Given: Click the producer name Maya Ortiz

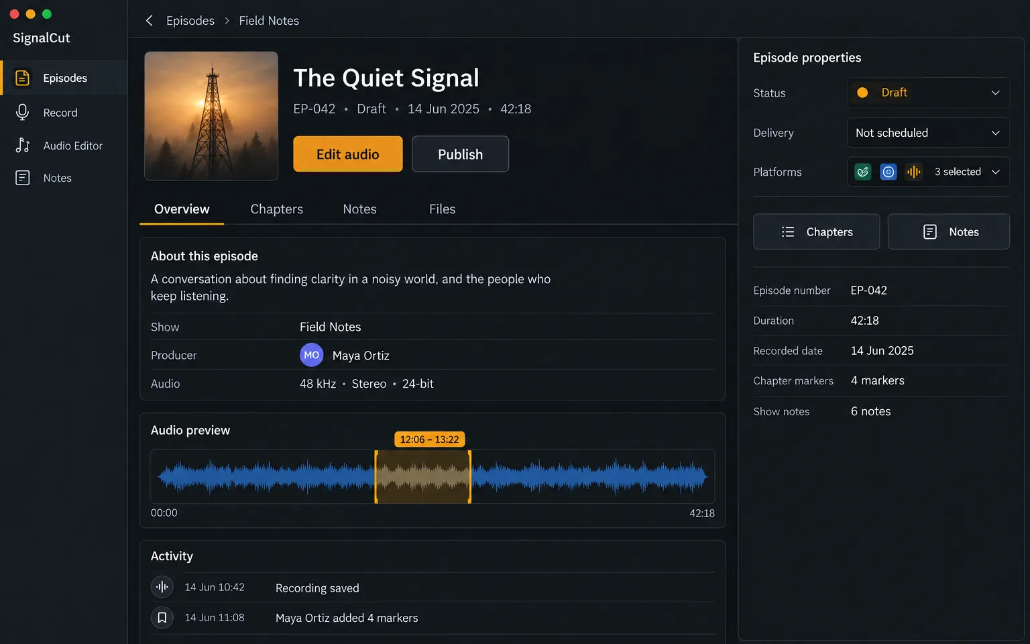Looking at the screenshot, I should (361, 356).
